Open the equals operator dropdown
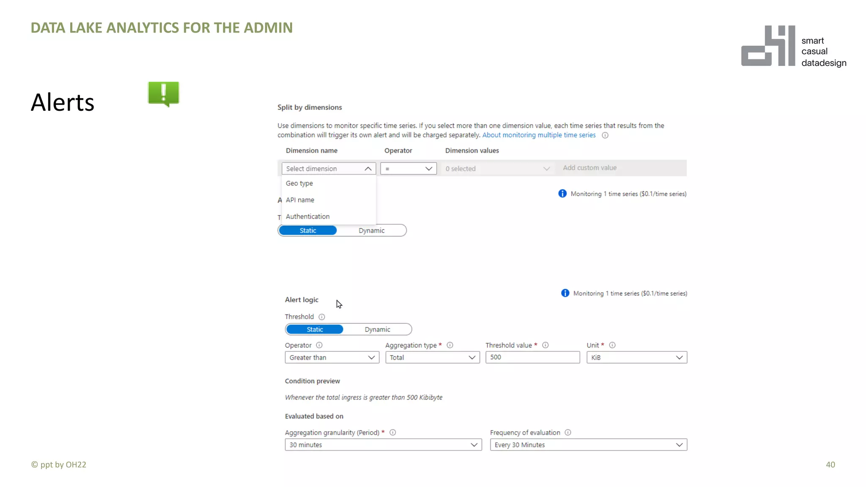This screenshot has width=866, height=487. (408, 169)
